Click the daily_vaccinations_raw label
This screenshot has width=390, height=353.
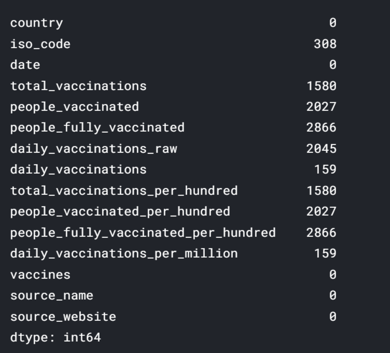93,149
